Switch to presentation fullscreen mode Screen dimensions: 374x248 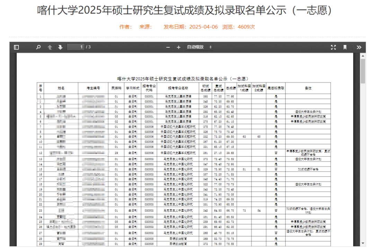333,47
